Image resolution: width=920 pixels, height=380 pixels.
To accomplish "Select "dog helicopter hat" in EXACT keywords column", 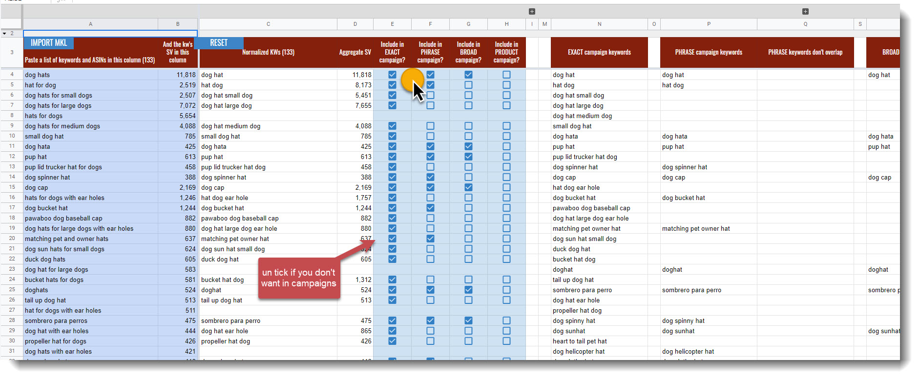I will pyautogui.click(x=599, y=351).
